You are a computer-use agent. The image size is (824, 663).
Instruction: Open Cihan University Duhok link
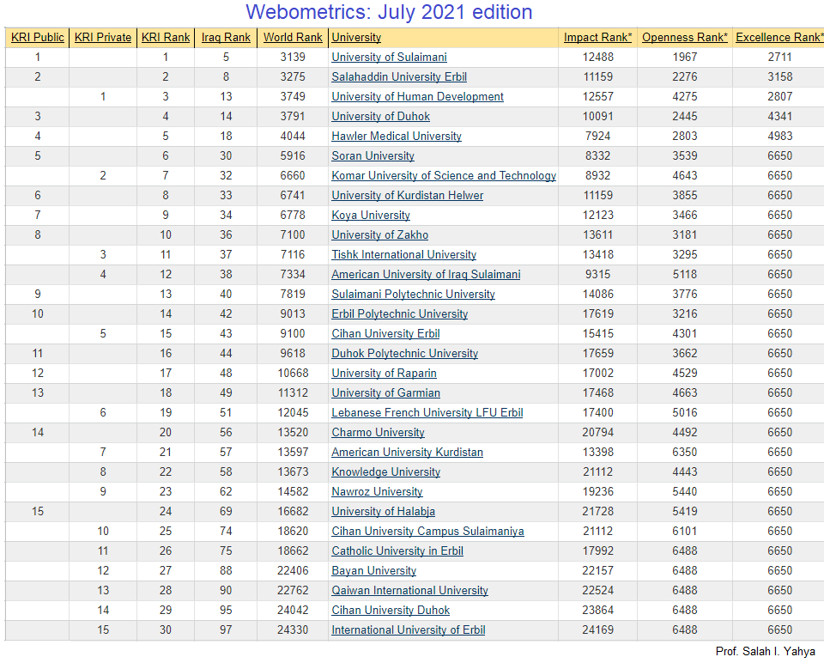click(x=391, y=611)
